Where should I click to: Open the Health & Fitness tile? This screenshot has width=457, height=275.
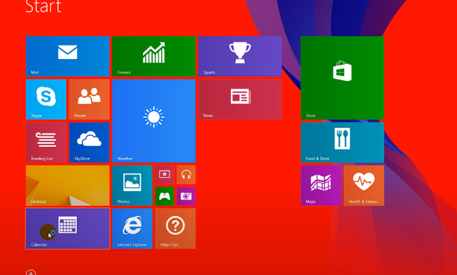[x=364, y=185]
